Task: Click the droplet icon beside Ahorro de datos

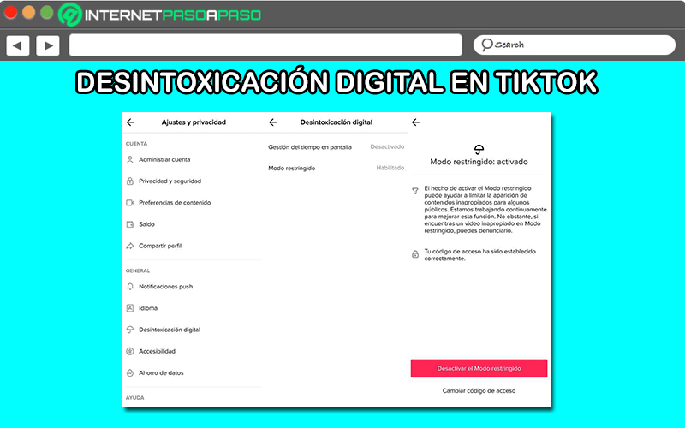Action: (130, 373)
